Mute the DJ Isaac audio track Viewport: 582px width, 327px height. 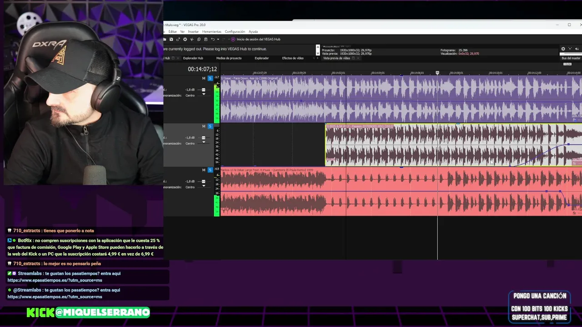click(x=204, y=78)
